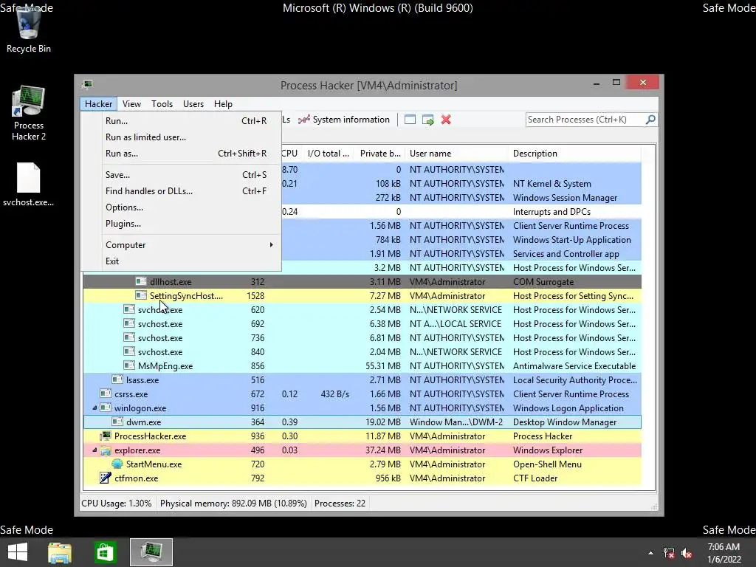Click the winlogon.exe process icon

106,408
